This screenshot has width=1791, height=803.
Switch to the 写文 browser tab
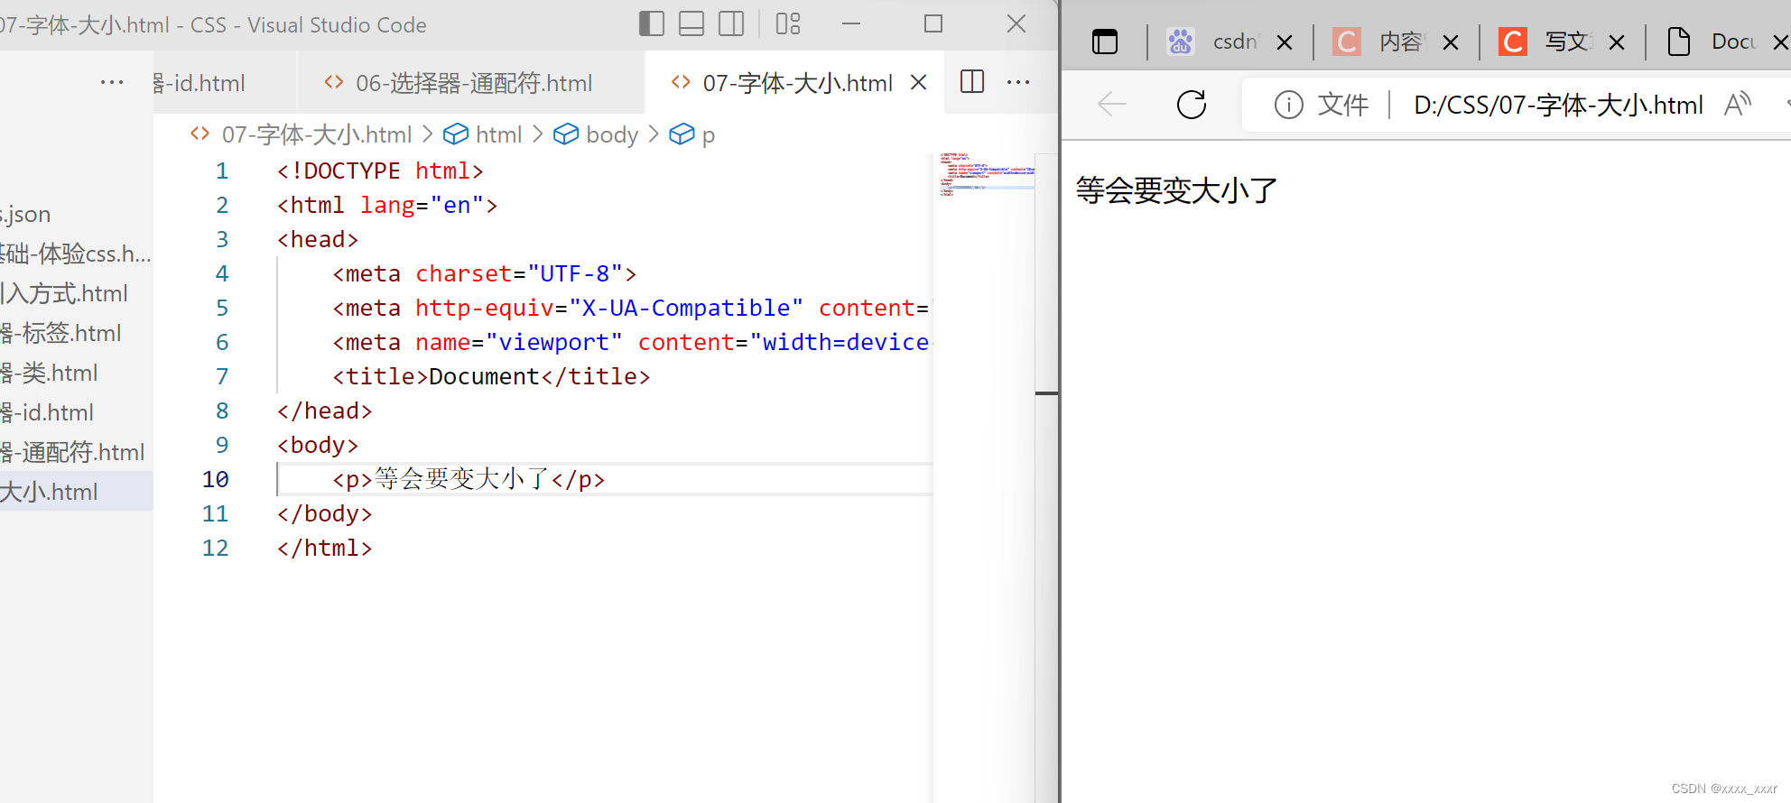[x=1545, y=42]
